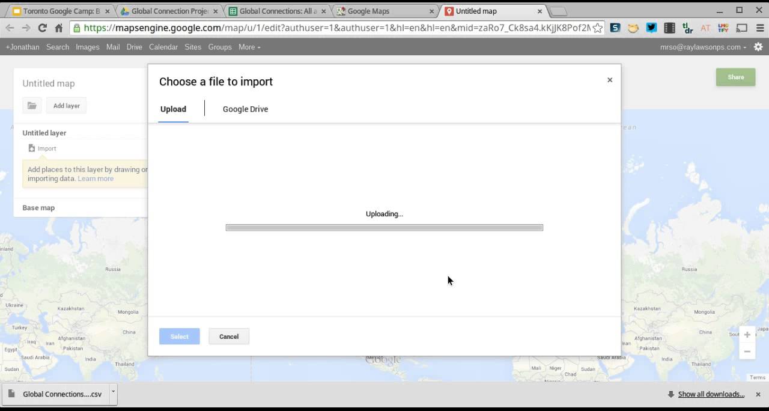Open the blue S extension icon
This screenshot has height=411, width=769.
(615, 28)
